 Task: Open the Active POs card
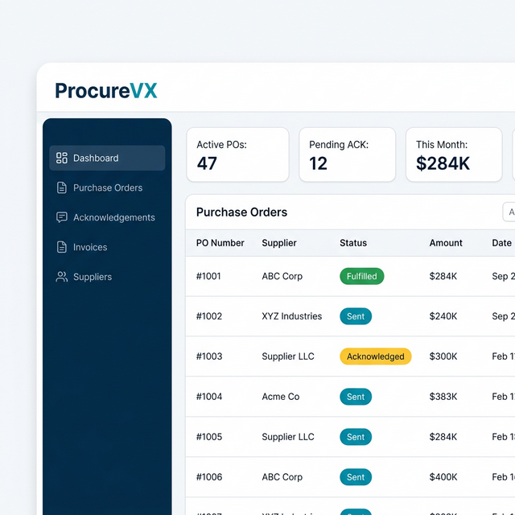coord(238,154)
